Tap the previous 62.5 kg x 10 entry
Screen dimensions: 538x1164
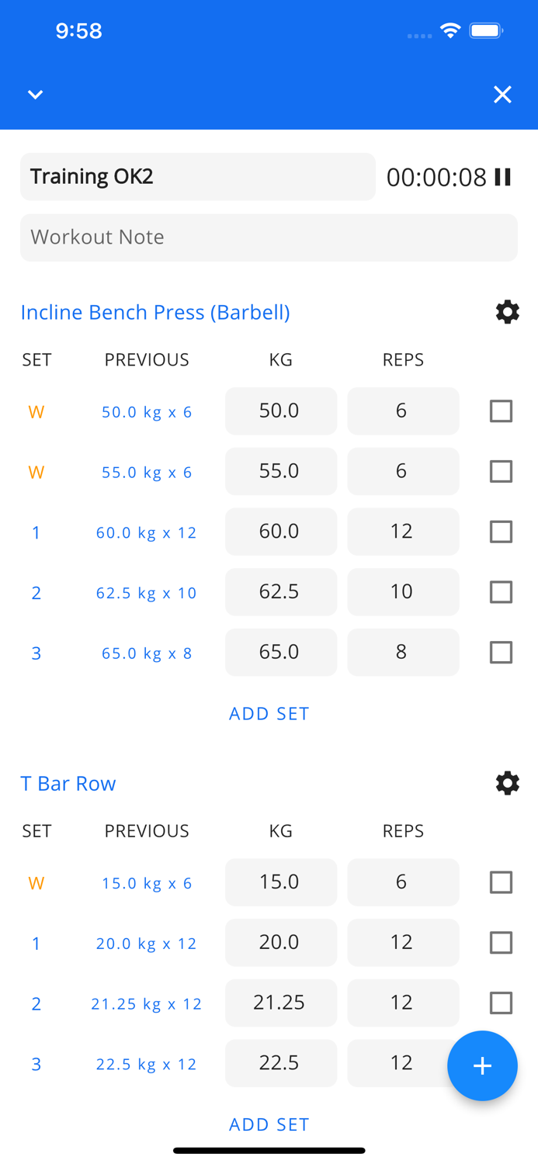tap(146, 592)
